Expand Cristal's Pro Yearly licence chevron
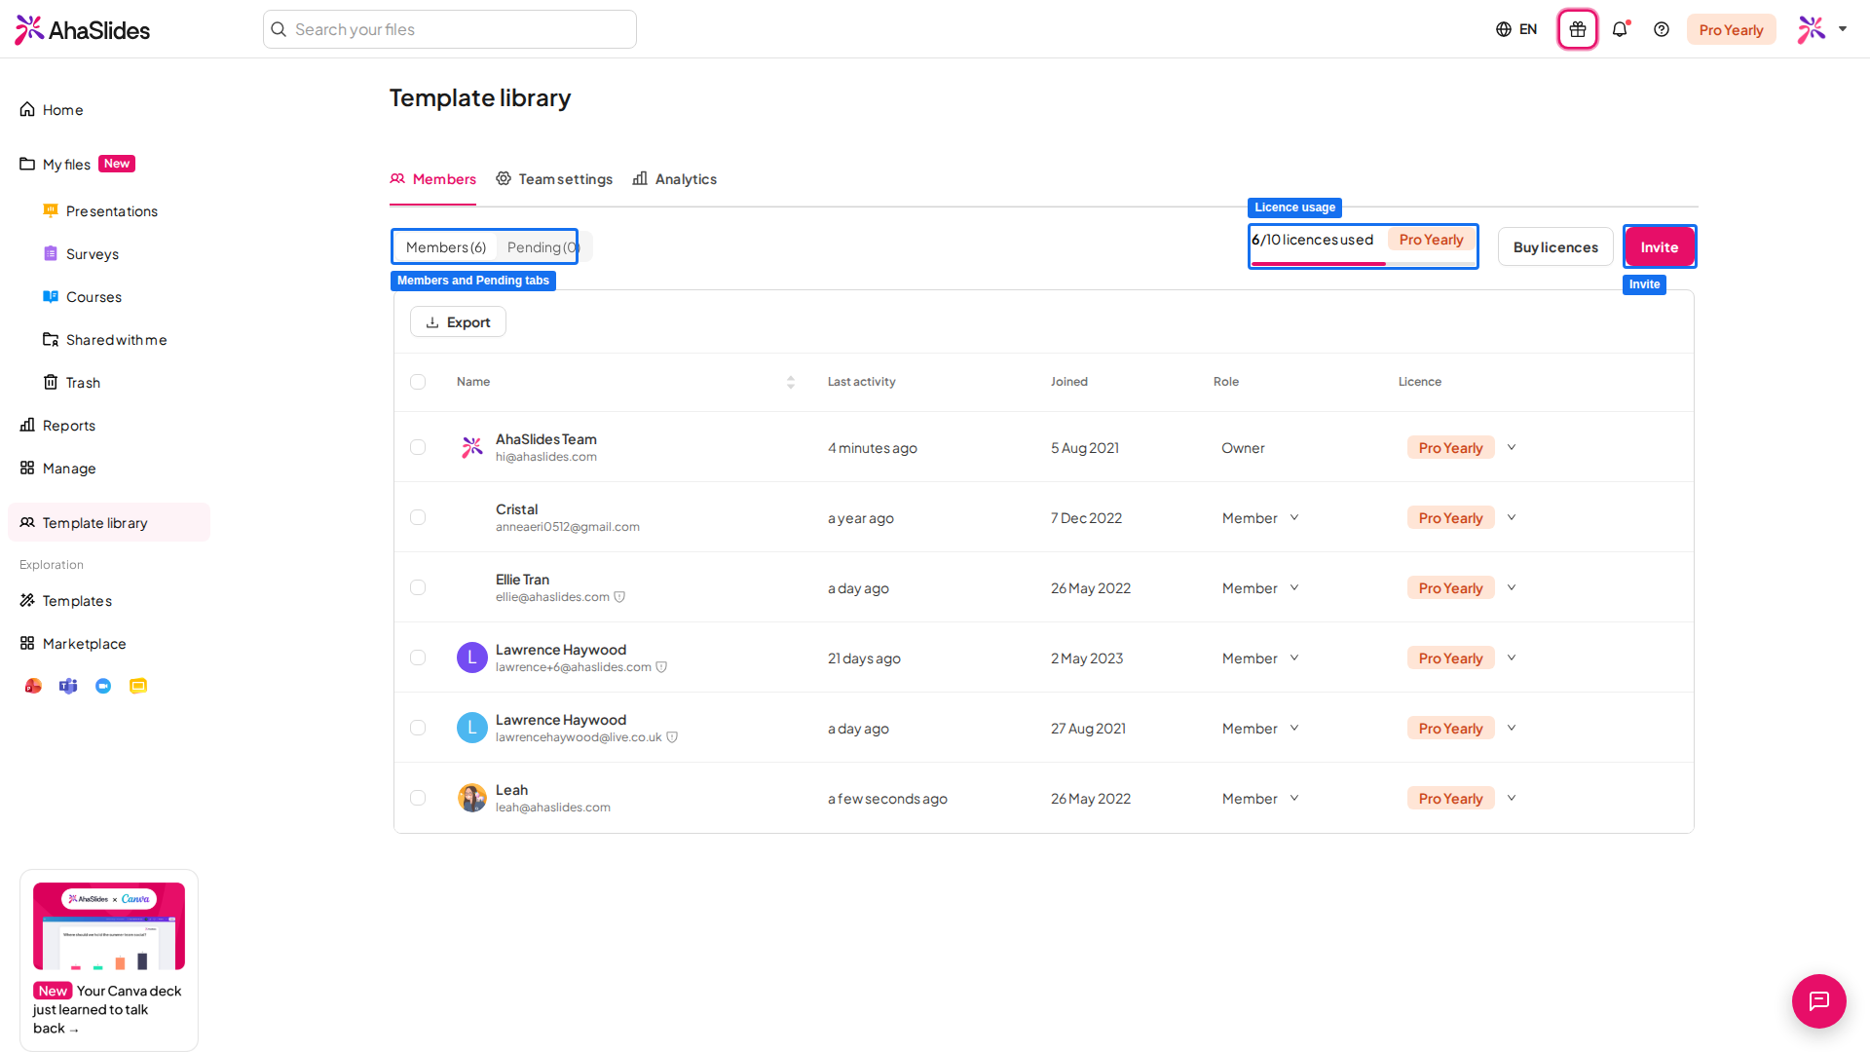The width and height of the screenshot is (1870, 1052). (x=1512, y=517)
